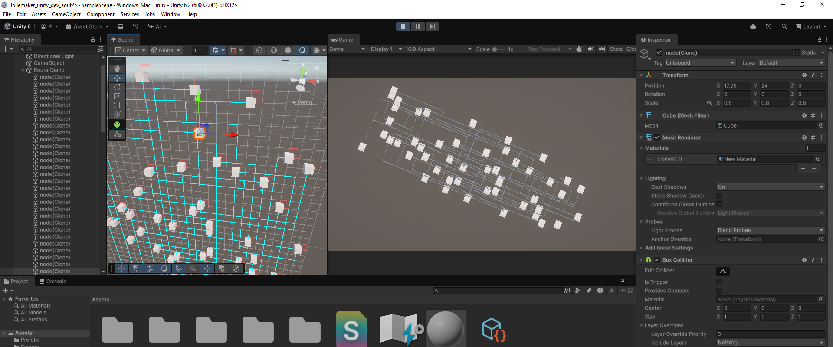Image resolution: width=833 pixels, height=347 pixels.
Task: Select wireframe draw mode sphere icon
Action: [x=259, y=50]
